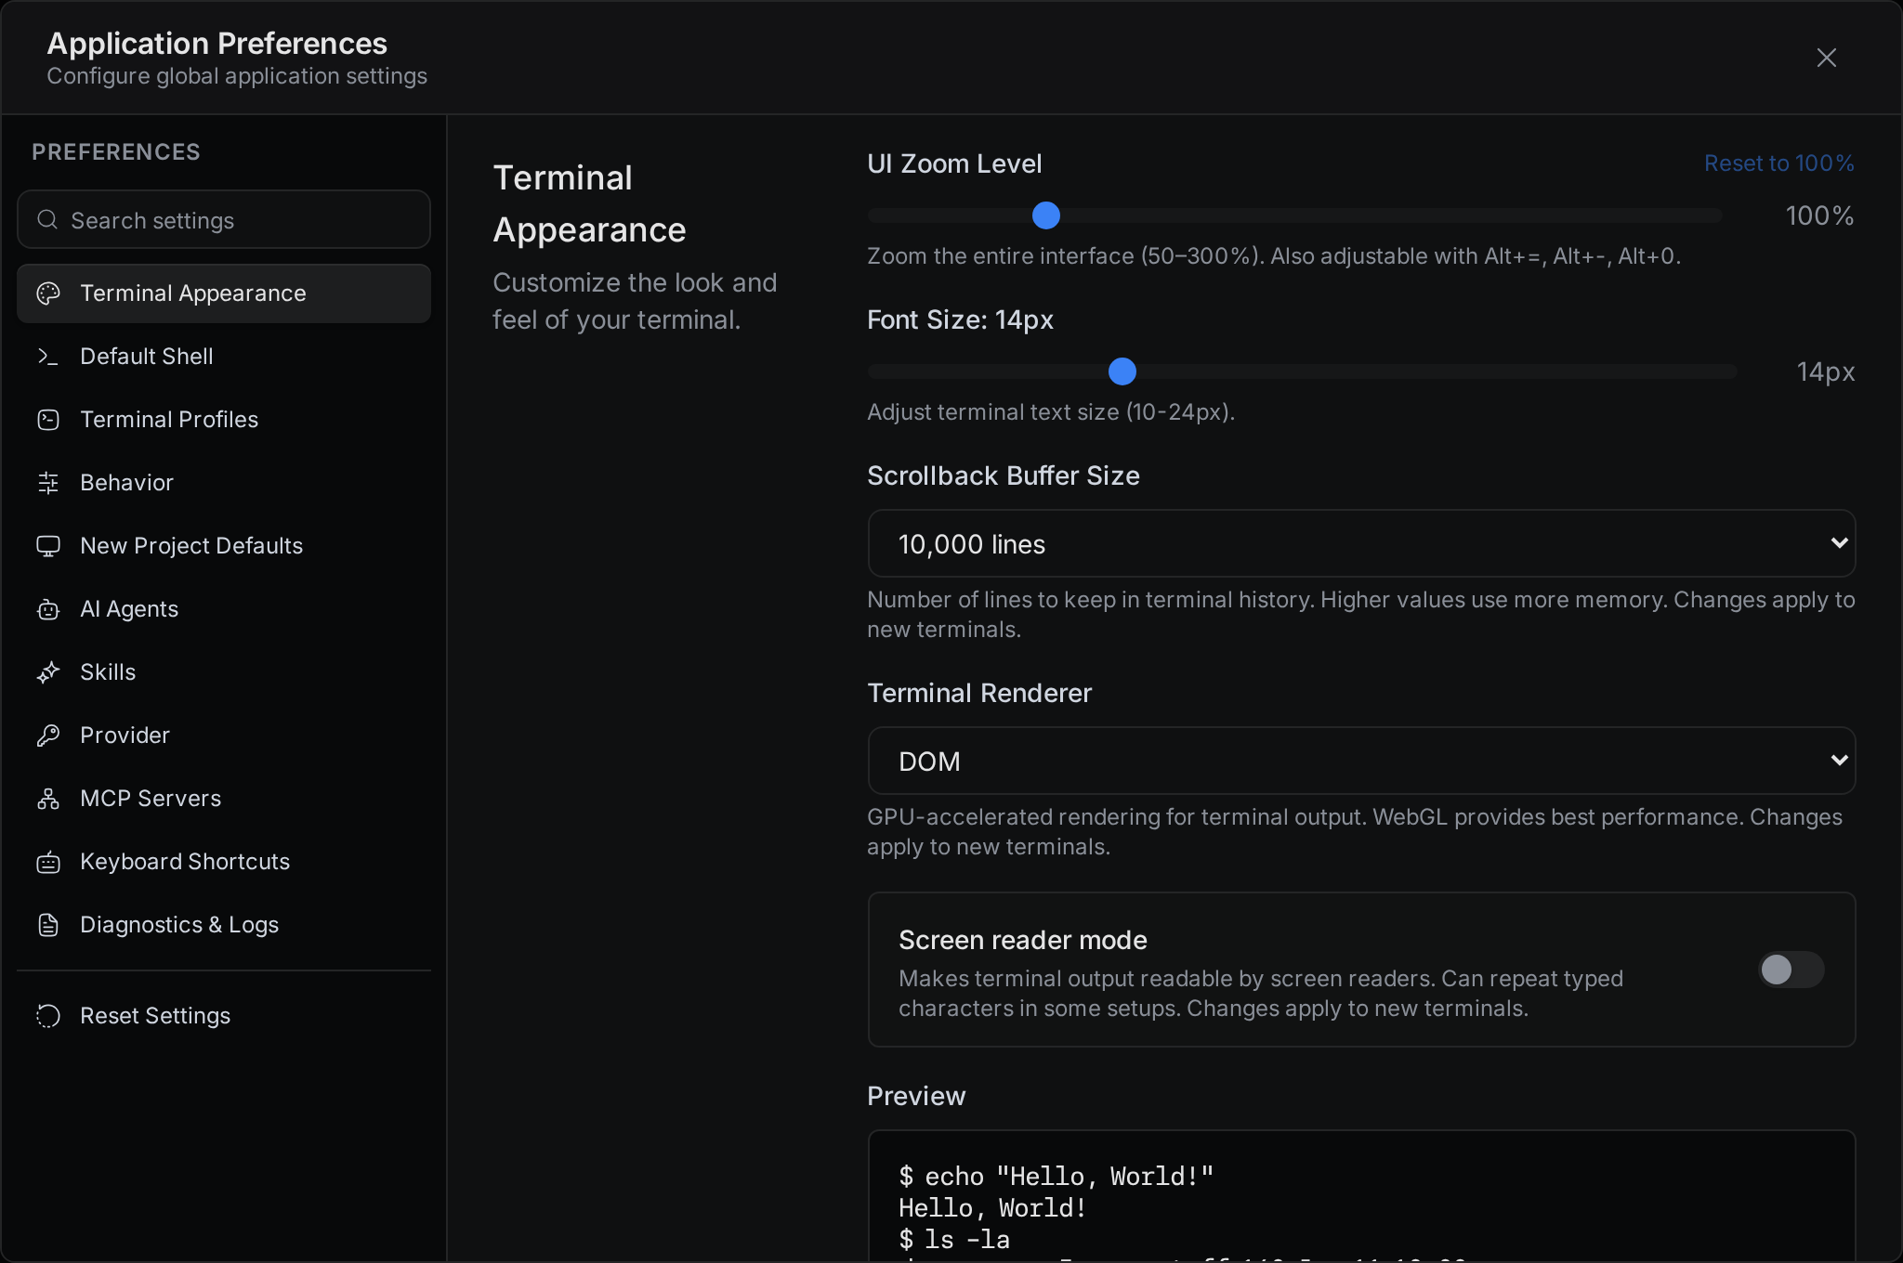
Task: Click the 100% zoom value text
Action: (x=1819, y=216)
